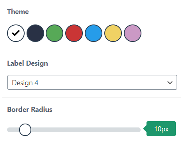
Task: Click the Border Radius slider handle
Action: point(25,130)
